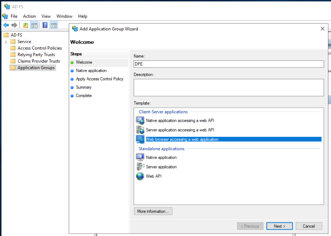Screen dimensions: 331x236
Task: Choose Server application accessing a web API
Action: [180, 130]
